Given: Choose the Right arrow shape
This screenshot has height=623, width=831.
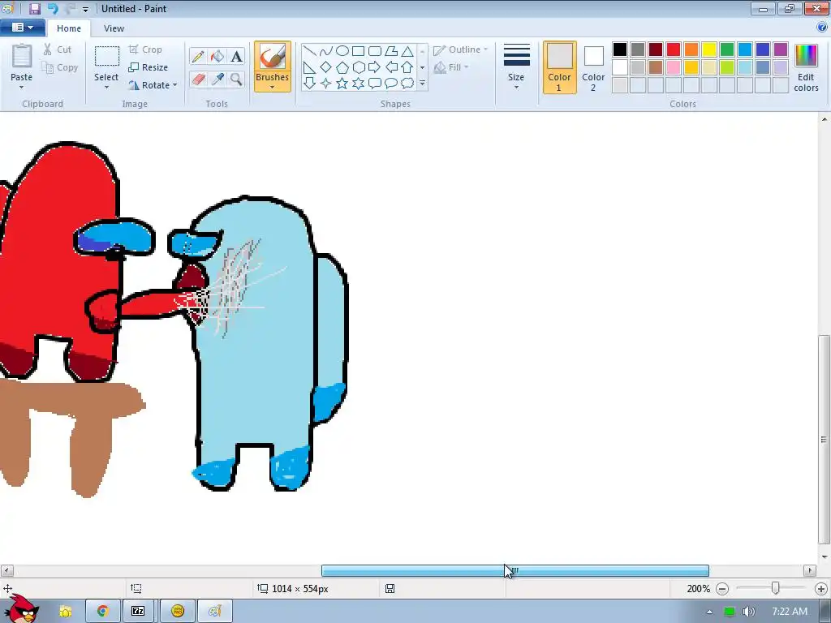Looking at the screenshot, I should pos(375,67).
